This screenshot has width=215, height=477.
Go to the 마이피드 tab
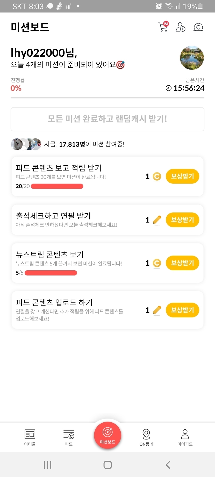click(185, 437)
